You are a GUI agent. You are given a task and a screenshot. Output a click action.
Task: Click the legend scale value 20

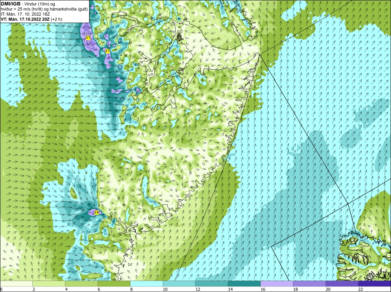click(x=328, y=289)
